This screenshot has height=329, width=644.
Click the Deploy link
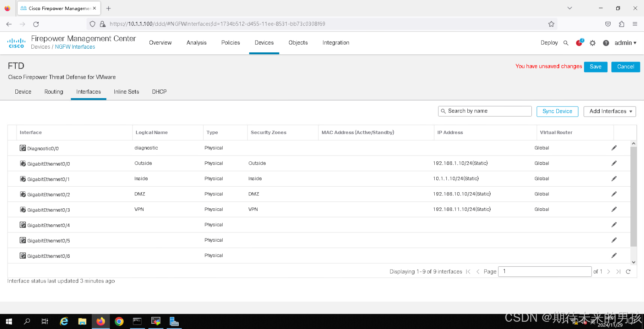click(549, 43)
